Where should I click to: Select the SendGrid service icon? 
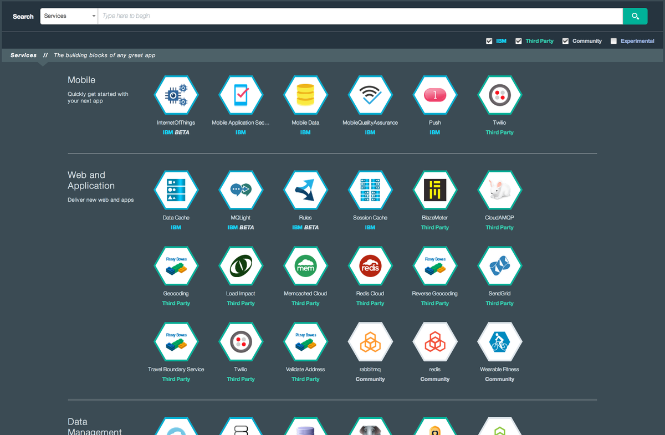[500, 266]
